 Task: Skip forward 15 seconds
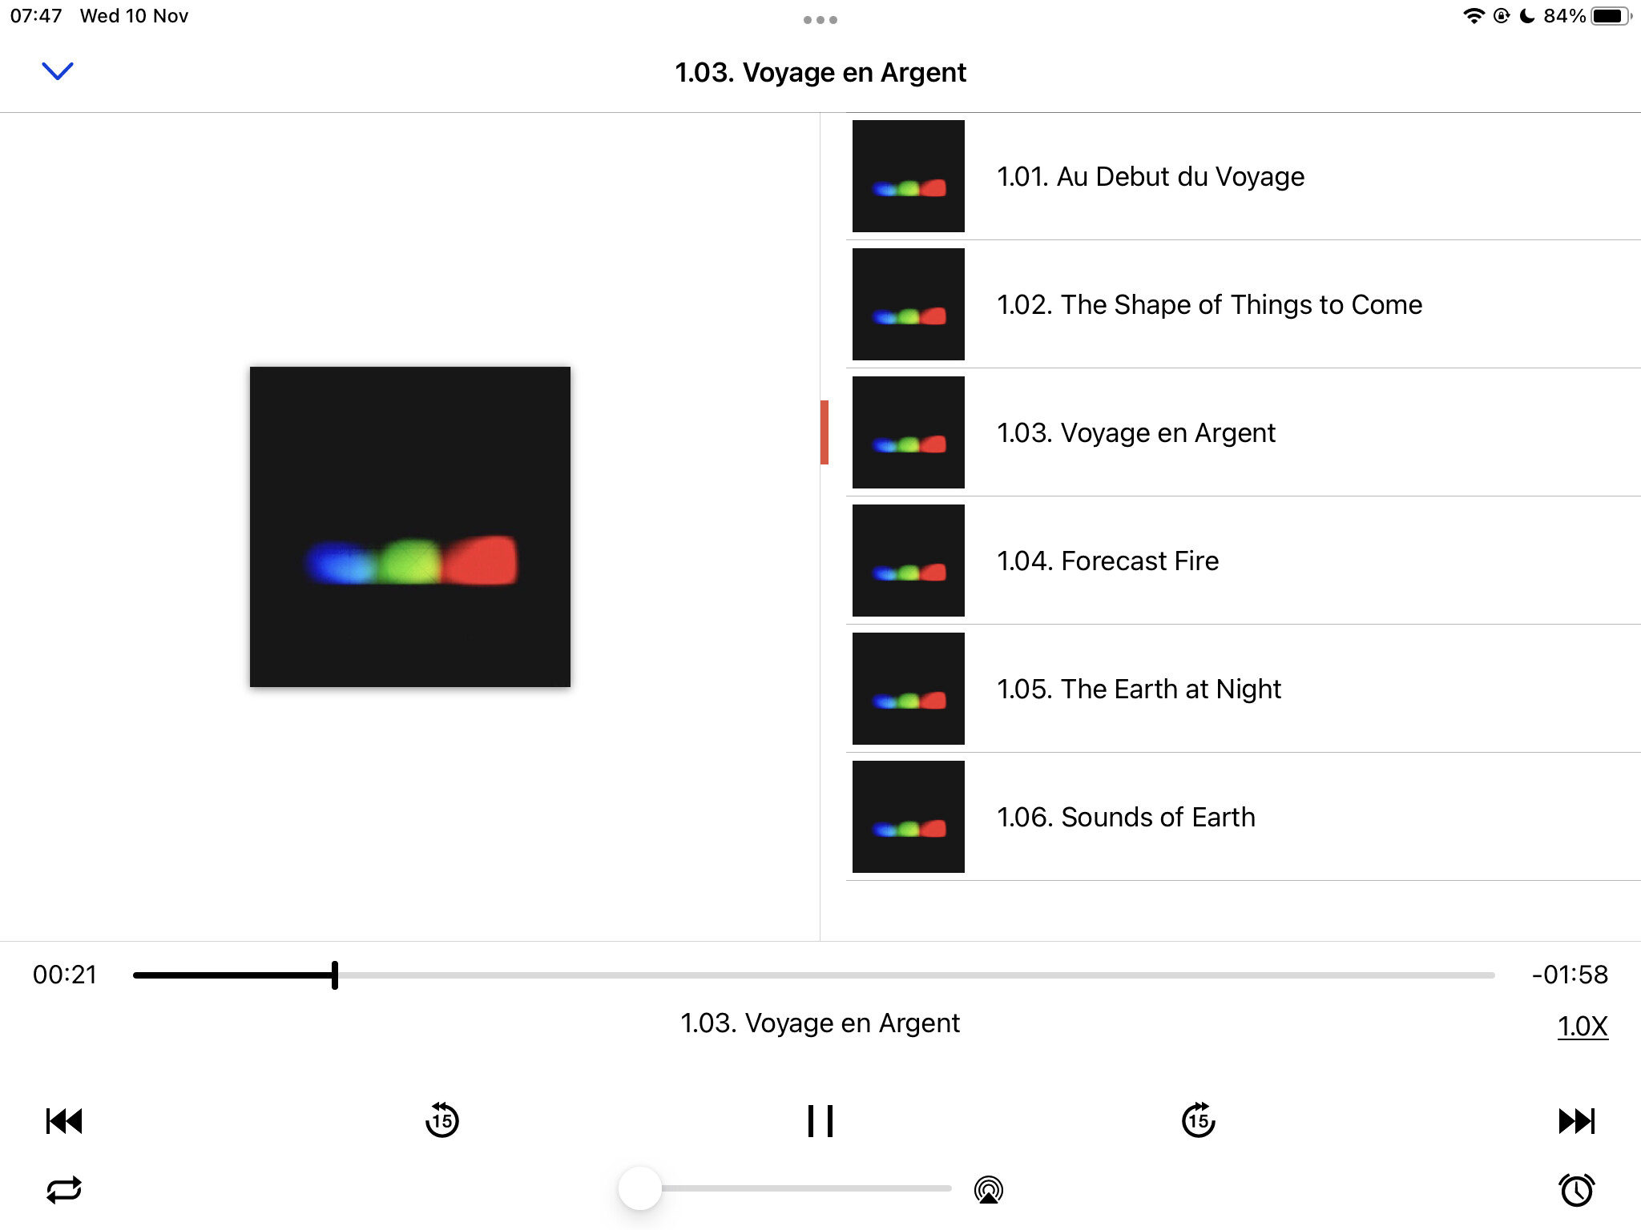click(1199, 1120)
